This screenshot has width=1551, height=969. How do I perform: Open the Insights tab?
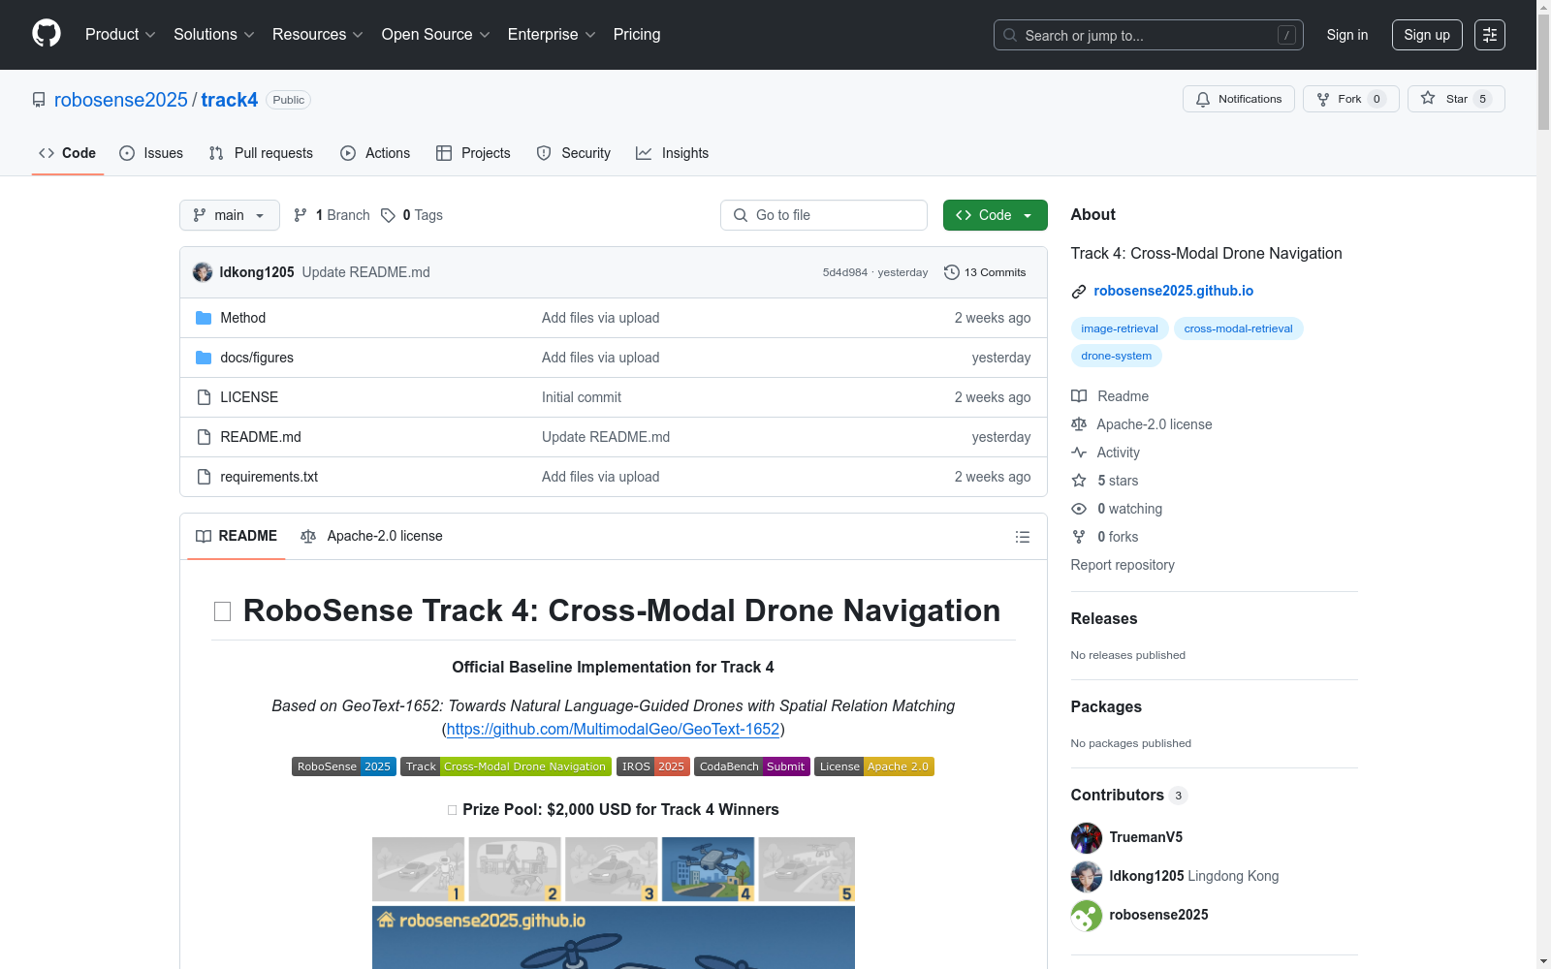(672, 153)
